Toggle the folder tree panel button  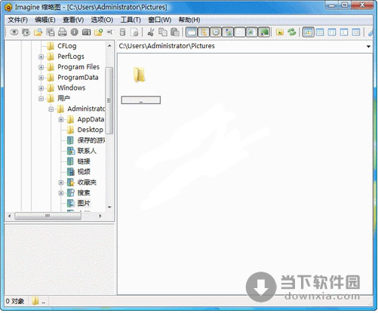204,32
